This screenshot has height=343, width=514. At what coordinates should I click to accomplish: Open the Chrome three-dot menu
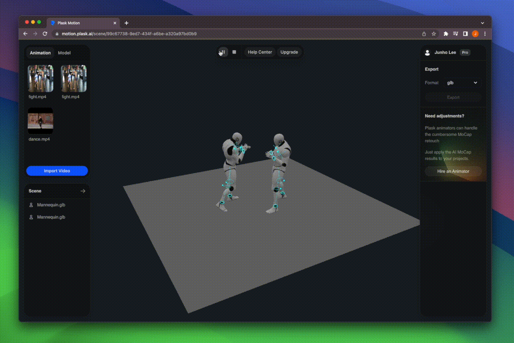485,34
